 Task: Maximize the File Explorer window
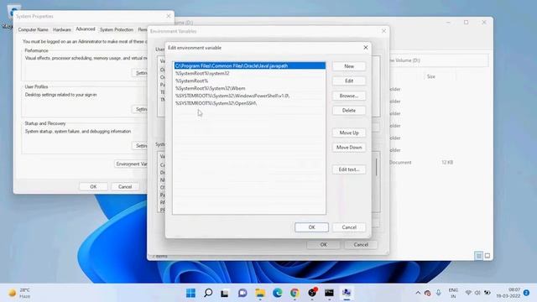pyautogui.click(x=467, y=23)
